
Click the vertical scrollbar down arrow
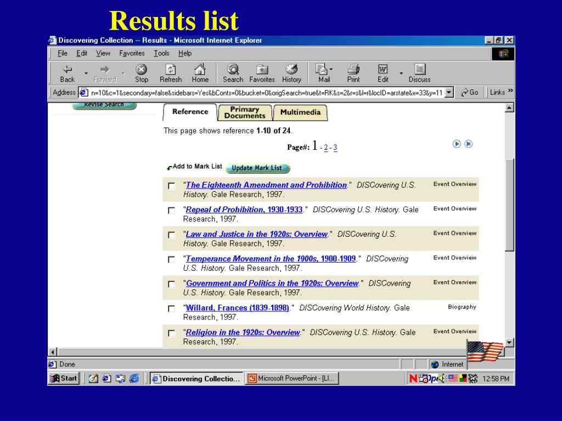click(509, 343)
